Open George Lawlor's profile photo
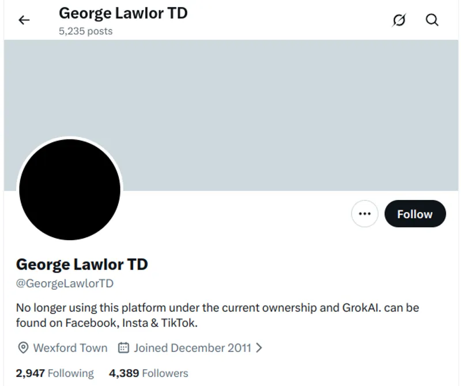The width and height of the screenshot is (461, 386). pos(70,189)
